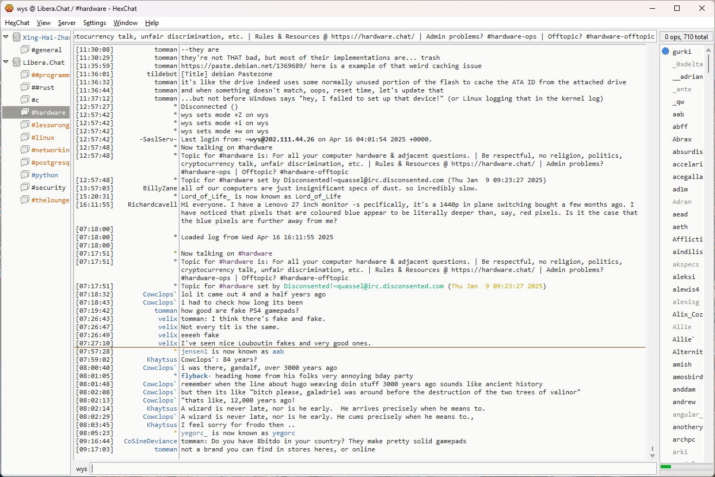The width and height of the screenshot is (715, 477).
Task: Open the Settings menu
Action: 95,23
